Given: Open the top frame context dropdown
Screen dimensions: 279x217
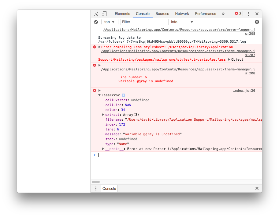Looking at the screenshot, I should (x=109, y=22).
